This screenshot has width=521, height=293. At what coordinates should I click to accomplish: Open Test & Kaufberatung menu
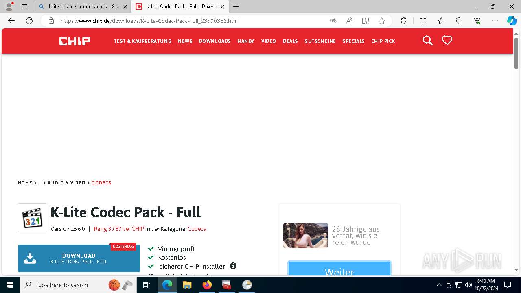(142, 41)
